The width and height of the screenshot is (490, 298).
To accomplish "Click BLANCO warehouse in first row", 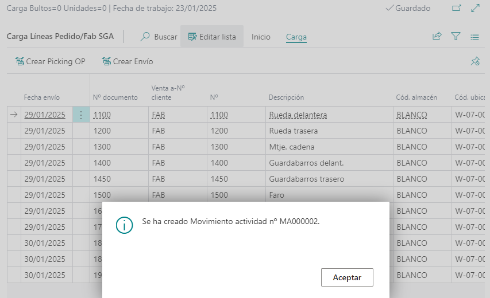I will [422, 115].
